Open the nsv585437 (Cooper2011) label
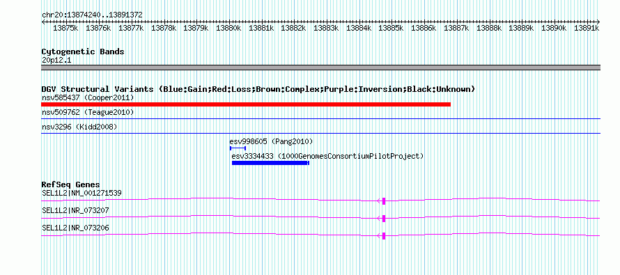This screenshot has height=275, width=620. (x=88, y=97)
